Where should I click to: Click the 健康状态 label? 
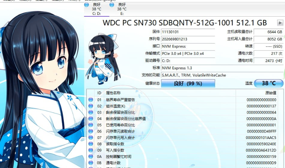152,83
